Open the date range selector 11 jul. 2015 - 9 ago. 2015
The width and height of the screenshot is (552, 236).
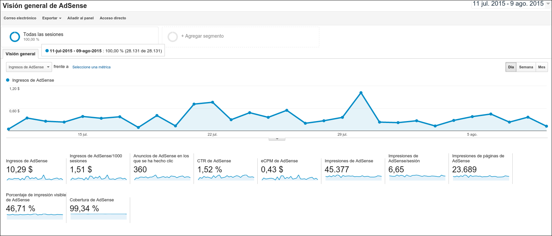(x=508, y=4)
